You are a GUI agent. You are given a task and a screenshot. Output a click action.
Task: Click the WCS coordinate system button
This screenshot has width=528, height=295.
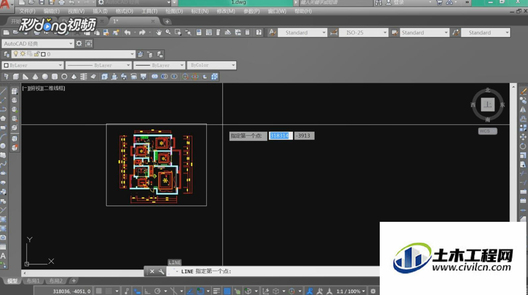point(487,131)
